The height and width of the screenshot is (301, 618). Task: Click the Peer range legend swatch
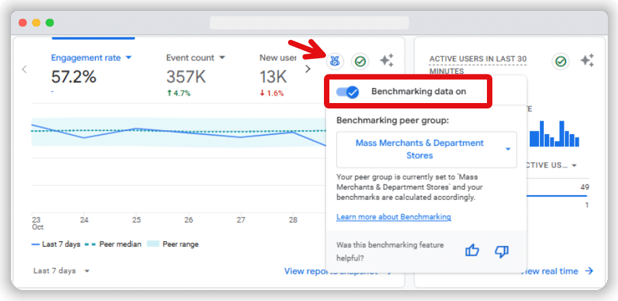click(x=151, y=244)
